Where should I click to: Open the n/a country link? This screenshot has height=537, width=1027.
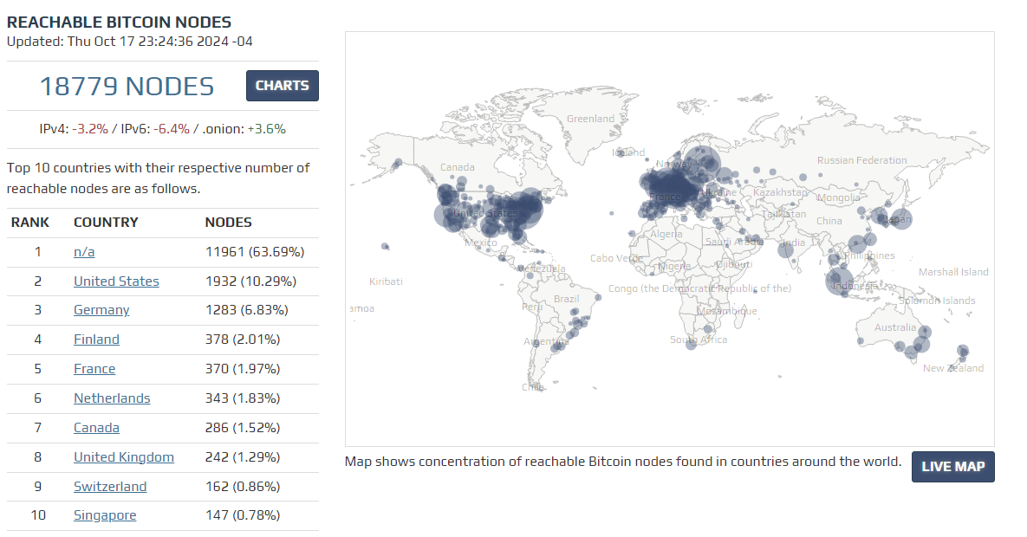[84, 252]
